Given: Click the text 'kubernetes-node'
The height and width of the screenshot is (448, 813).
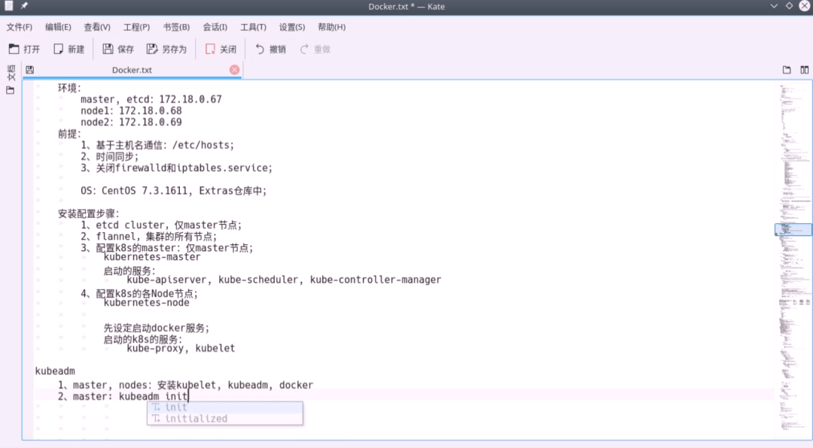Looking at the screenshot, I should 146,302.
